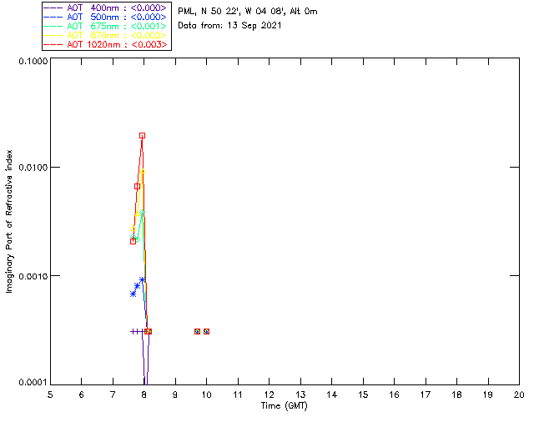Click the x-axis tick label 10
This screenshot has height=427, width=534.
click(206, 394)
